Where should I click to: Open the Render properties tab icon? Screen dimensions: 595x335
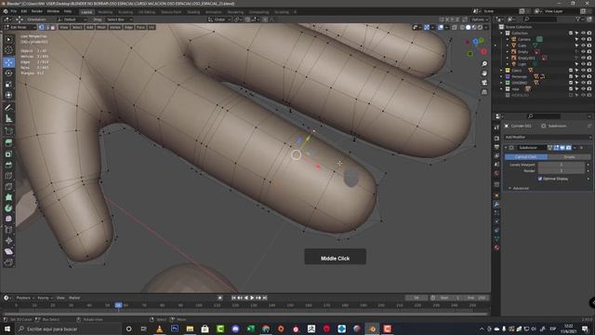pyautogui.click(x=496, y=138)
